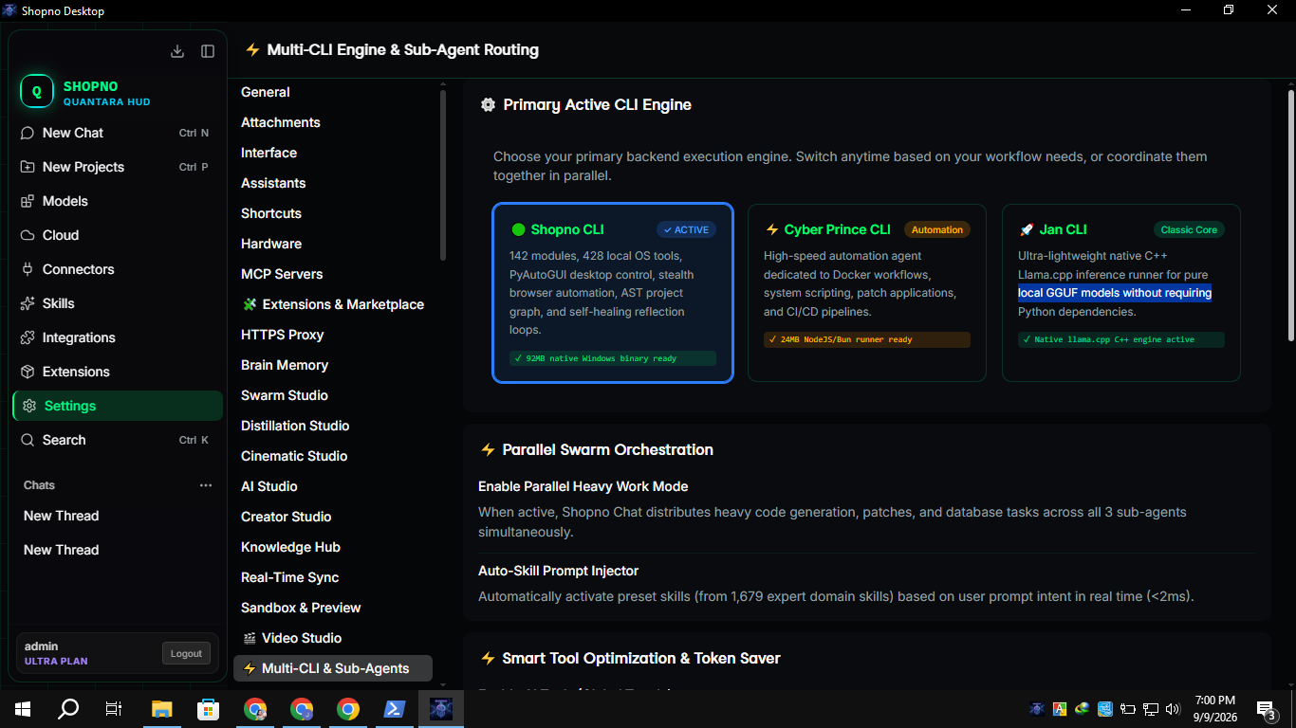Select the Cyber Prince CLI engine card

click(x=867, y=293)
